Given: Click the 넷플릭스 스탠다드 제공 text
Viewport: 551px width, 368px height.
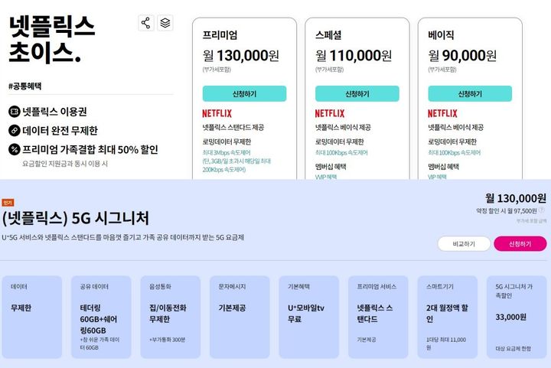Looking at the screenshot, I should click(233, 128).
